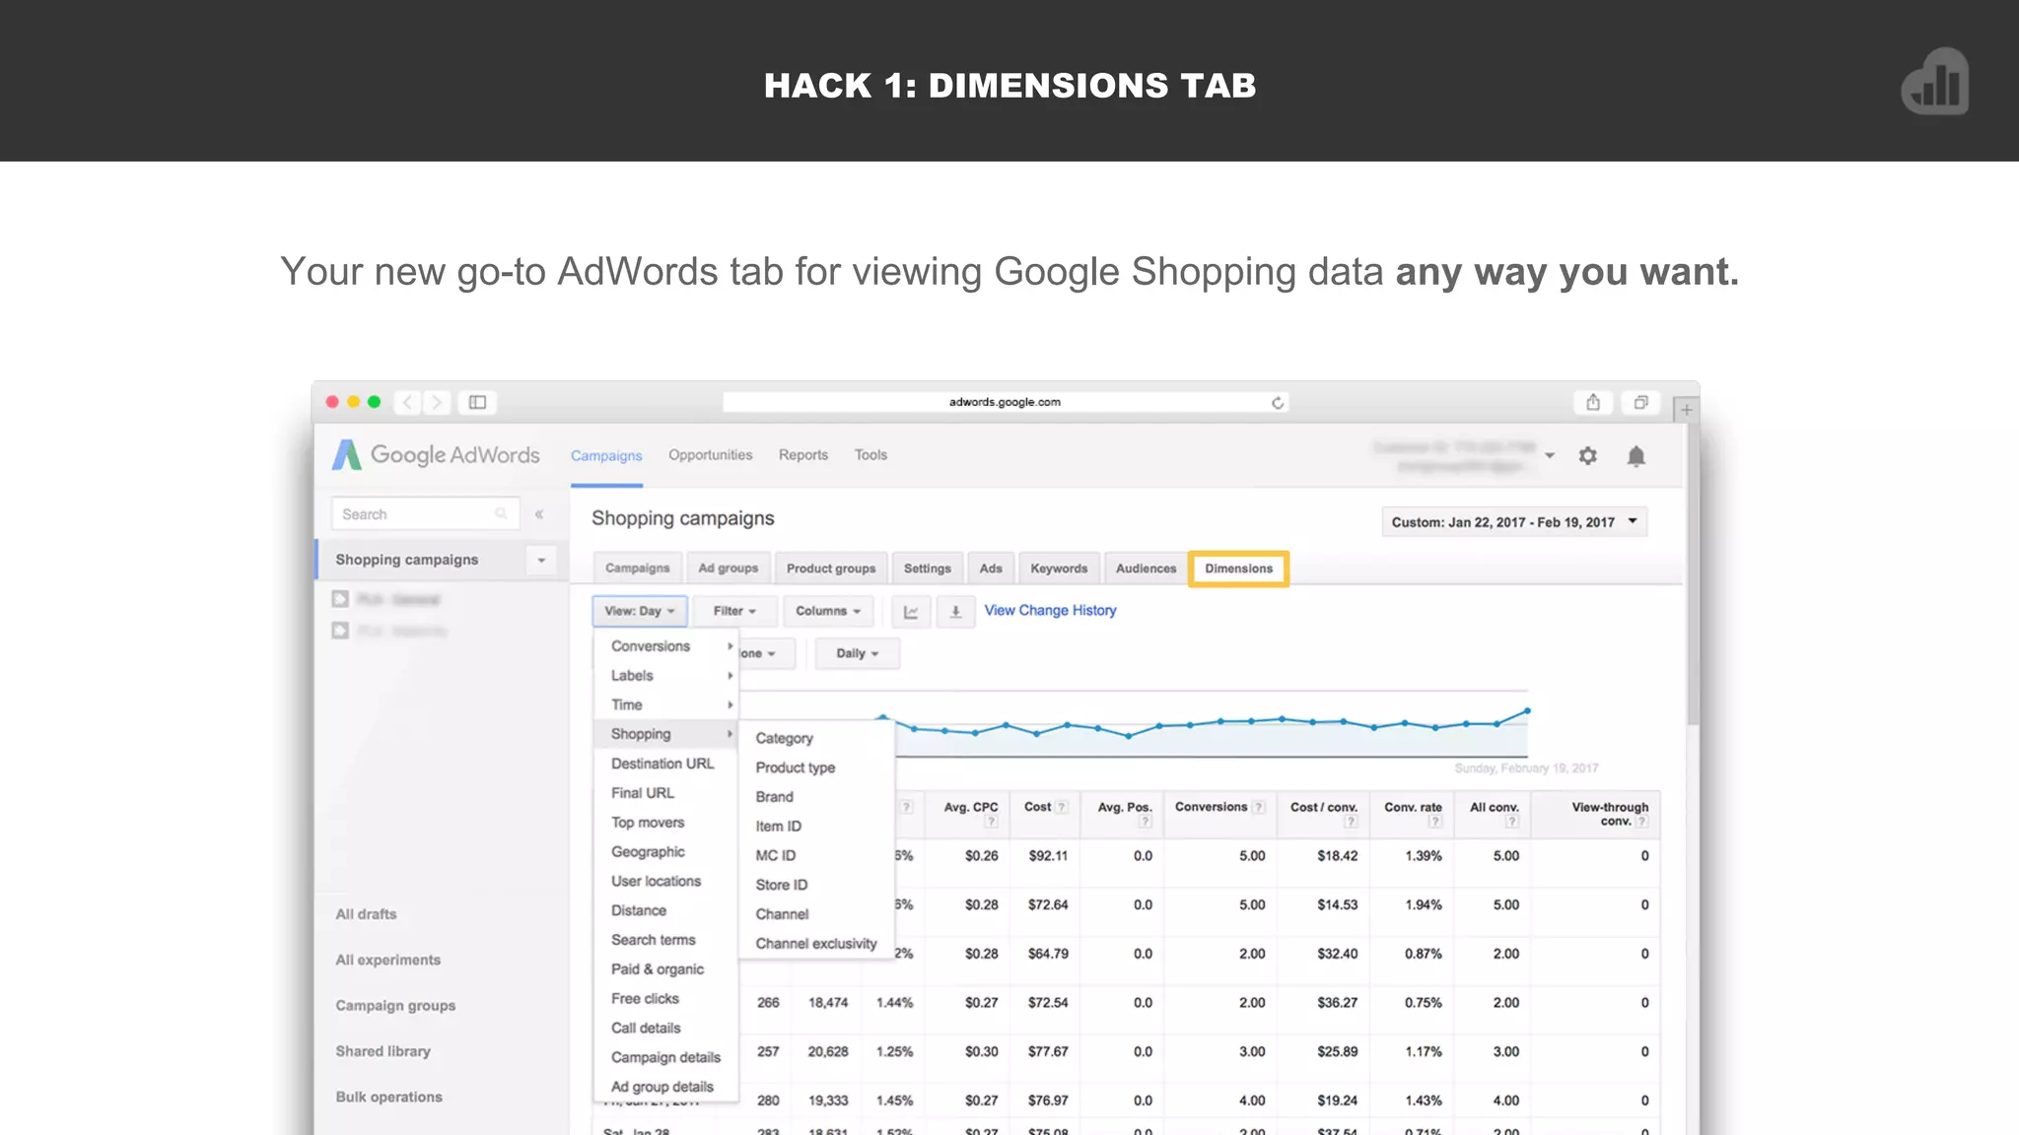This screenshot has width=2019, height=1135.
Task: Click the help icon beside Cost column
Action: [1062, 807]
